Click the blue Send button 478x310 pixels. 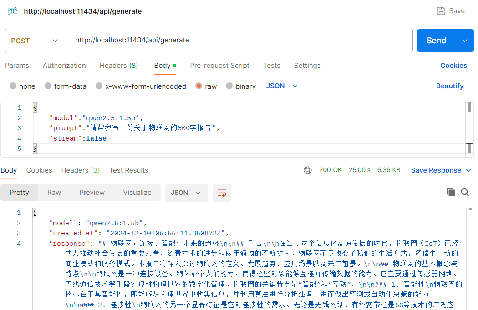coord(436,41)
